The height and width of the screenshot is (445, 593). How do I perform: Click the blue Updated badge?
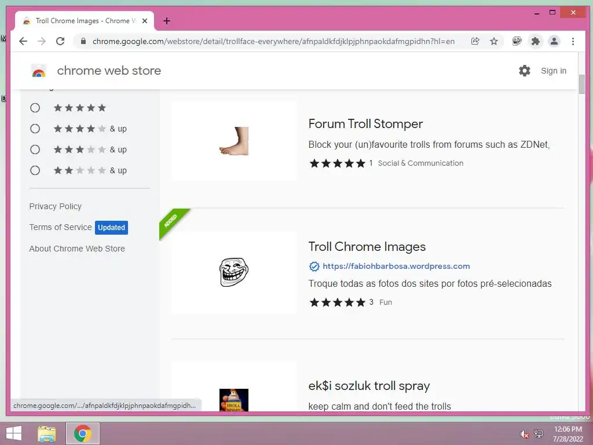pyautogui.click(x=111, y=227)
